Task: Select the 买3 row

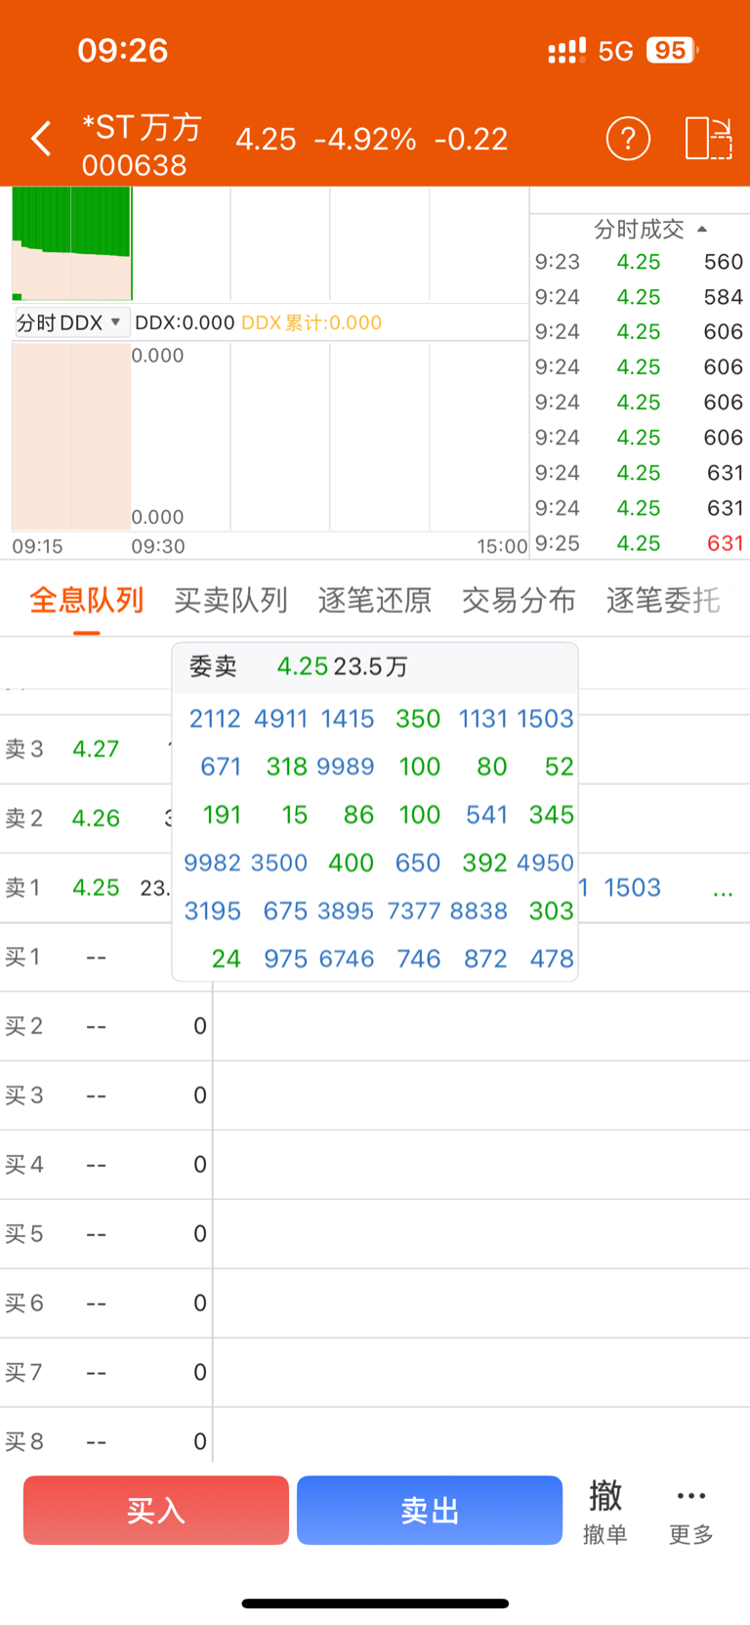Action: tap(375, 1095)
